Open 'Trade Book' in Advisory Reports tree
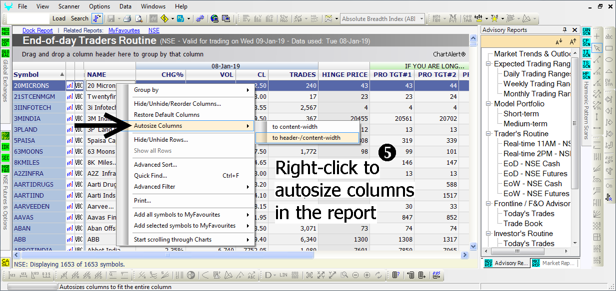The image size is (616, 291). (x=523, y=224)
